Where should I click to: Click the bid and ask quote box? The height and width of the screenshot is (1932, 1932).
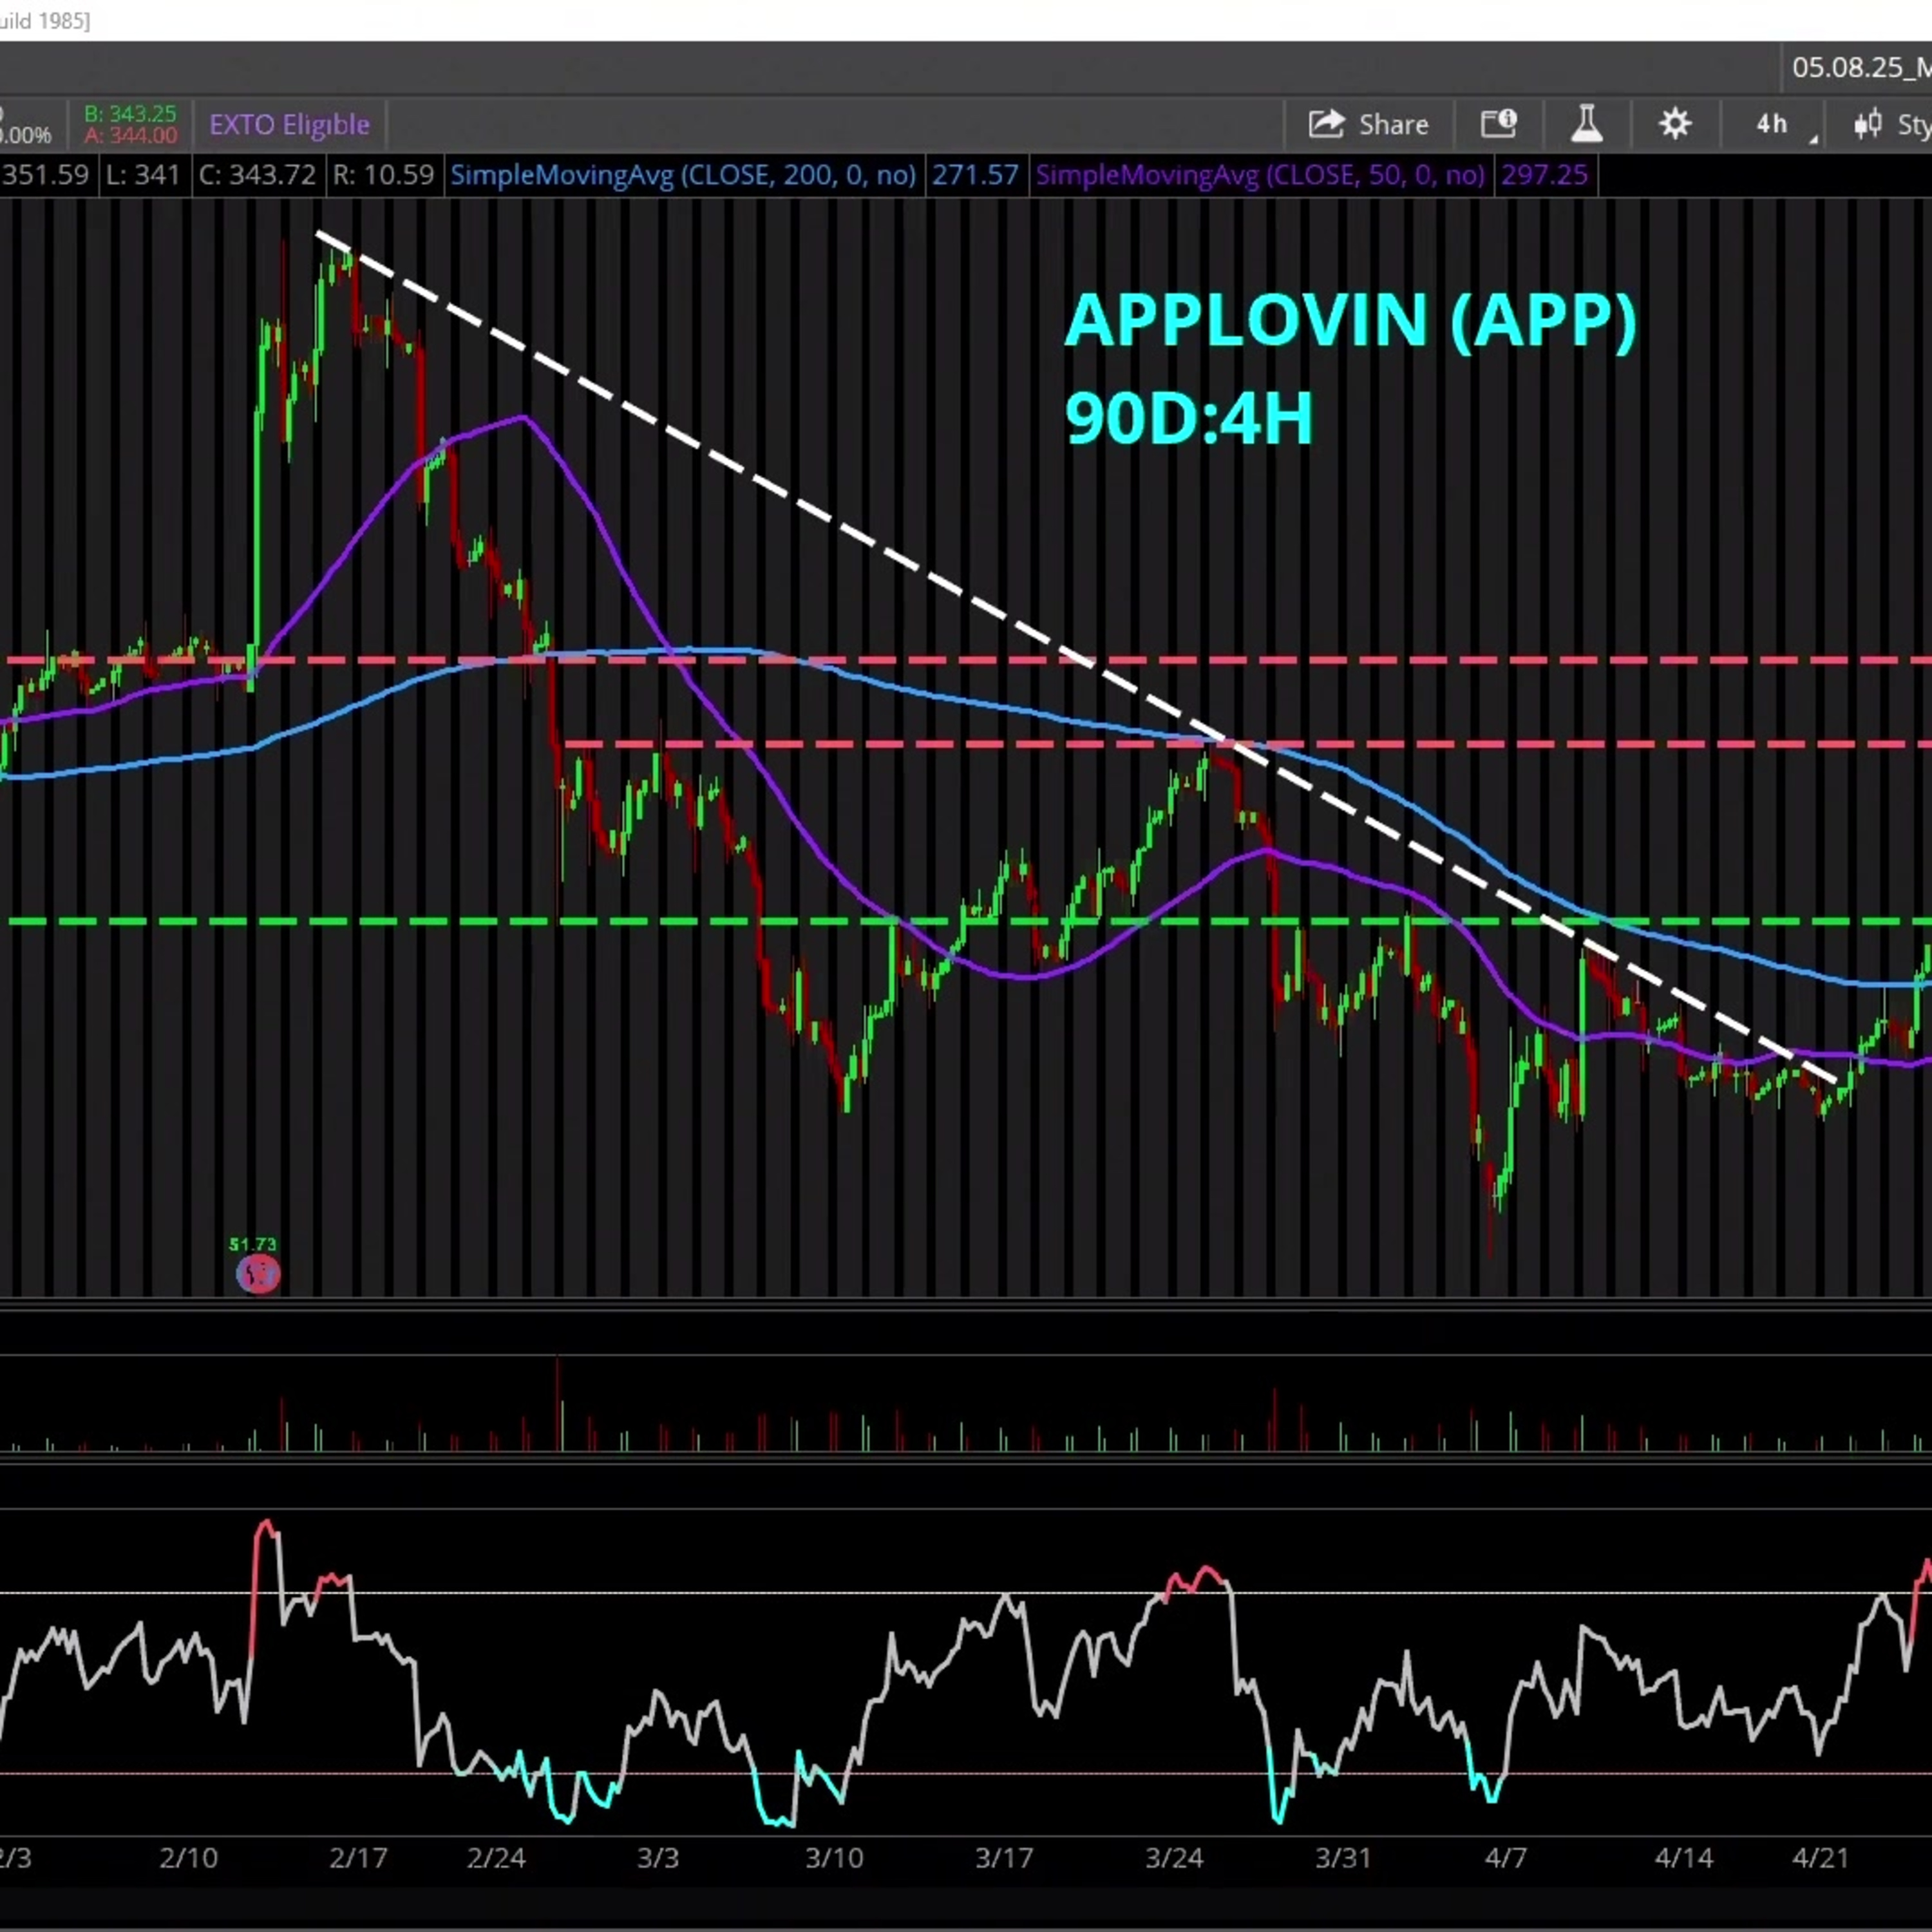pyautogui.click(x=130, y=125)
